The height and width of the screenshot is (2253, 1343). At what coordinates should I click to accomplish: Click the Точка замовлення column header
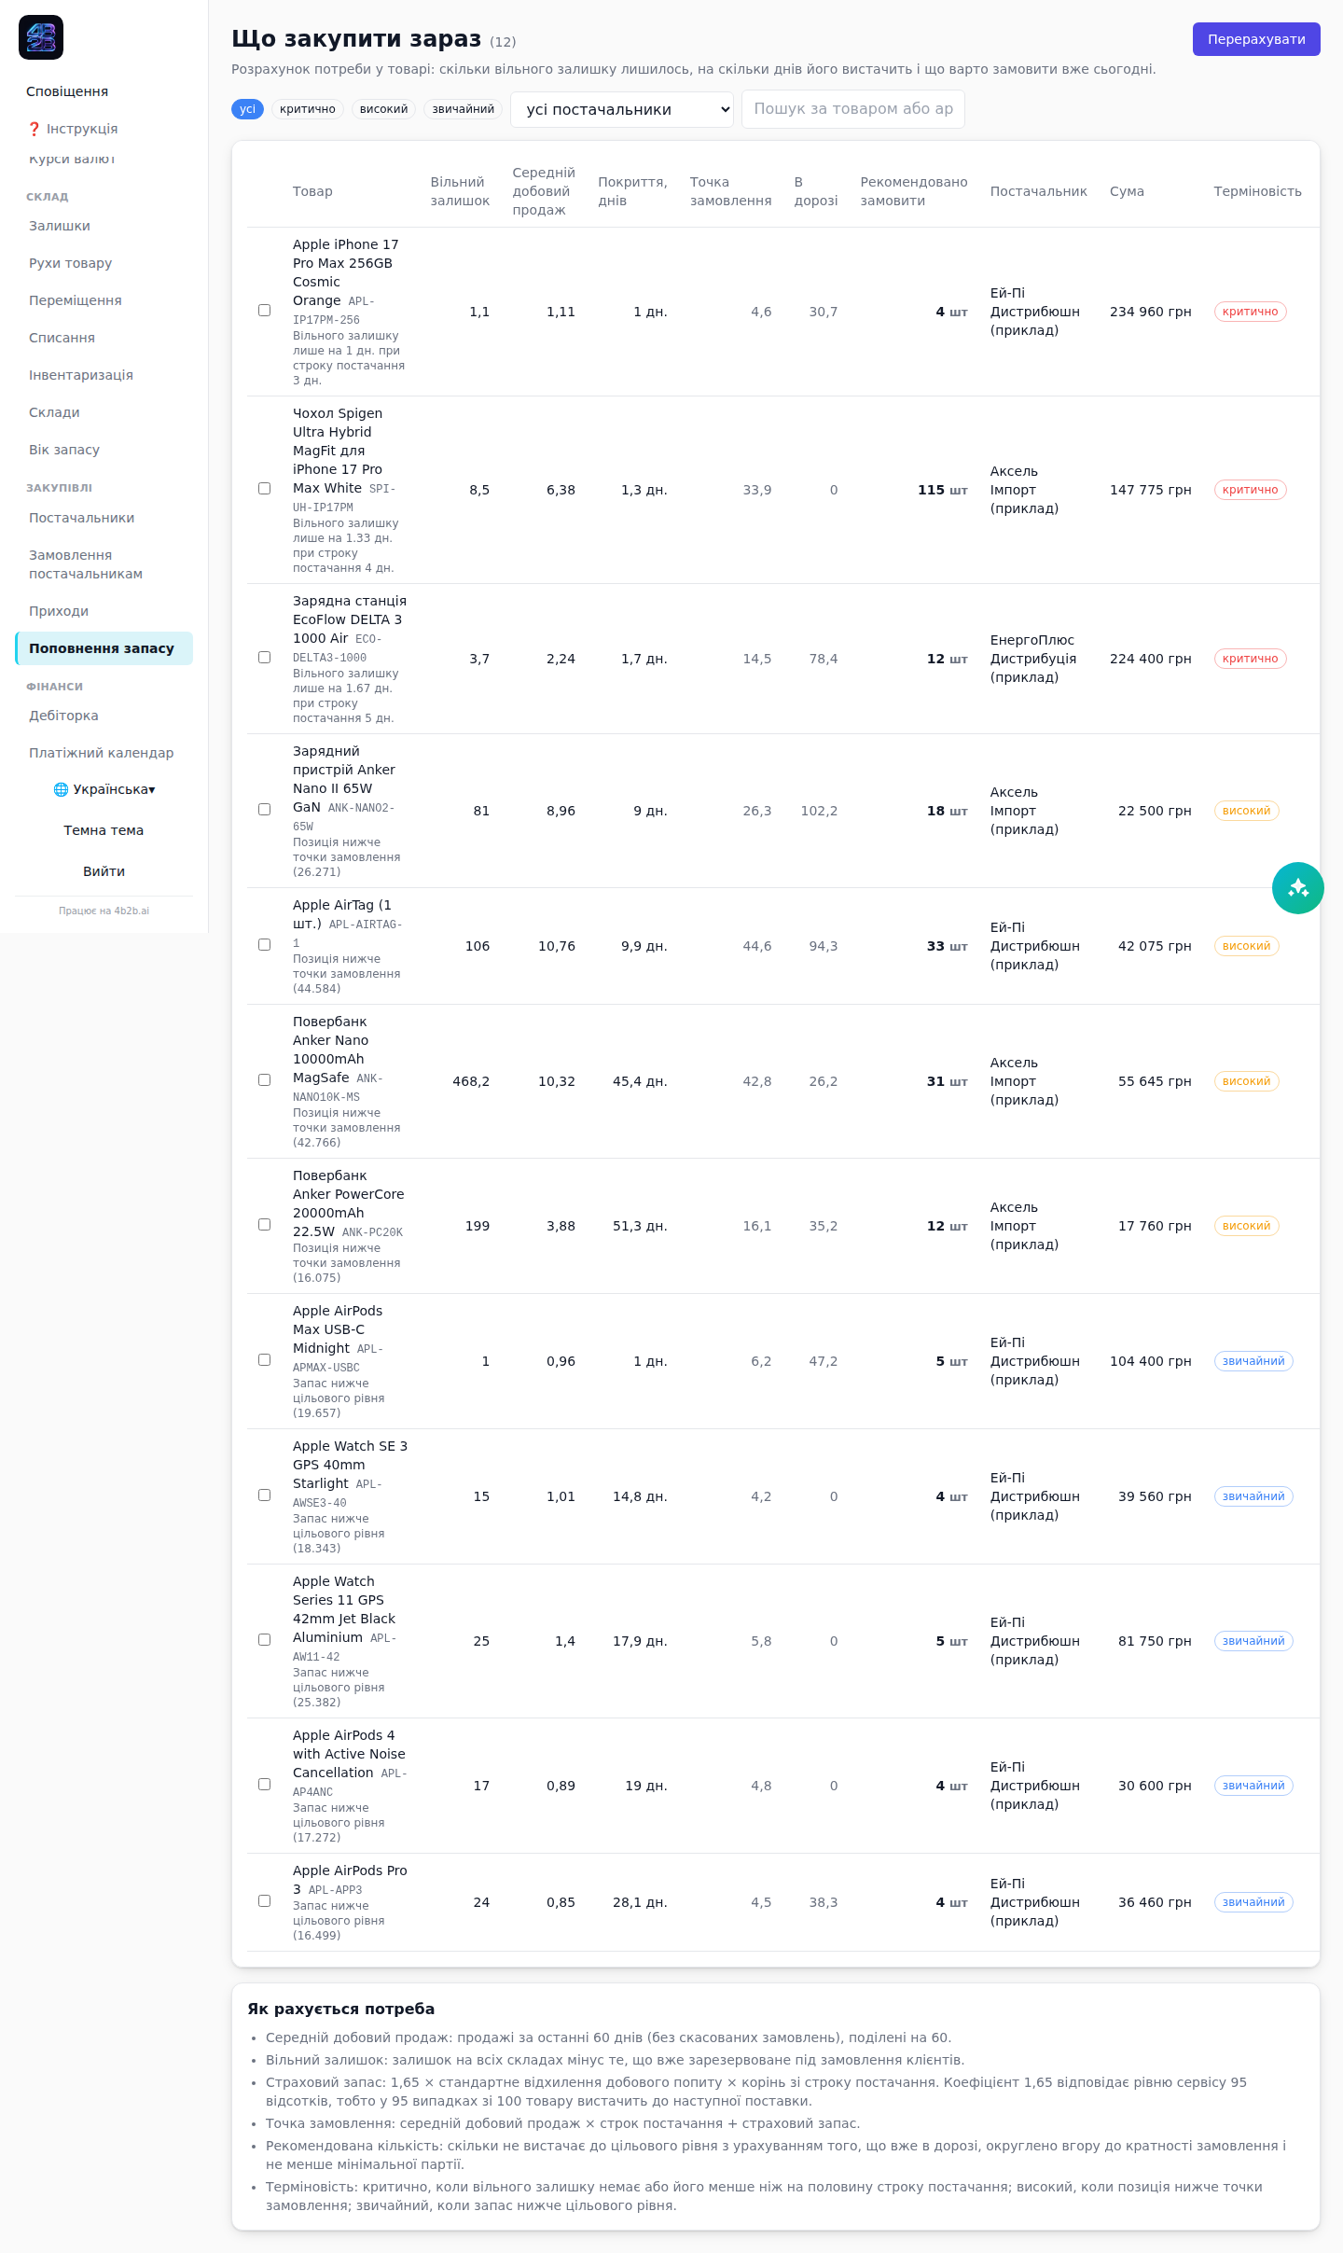click(x=730, y=191)
